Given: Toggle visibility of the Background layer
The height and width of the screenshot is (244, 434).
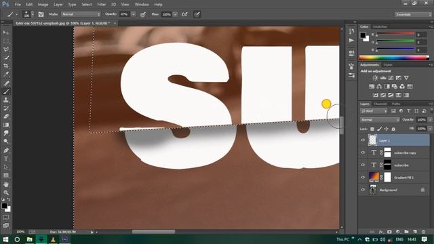Looking at the screenshot, I should click(363, 190).
